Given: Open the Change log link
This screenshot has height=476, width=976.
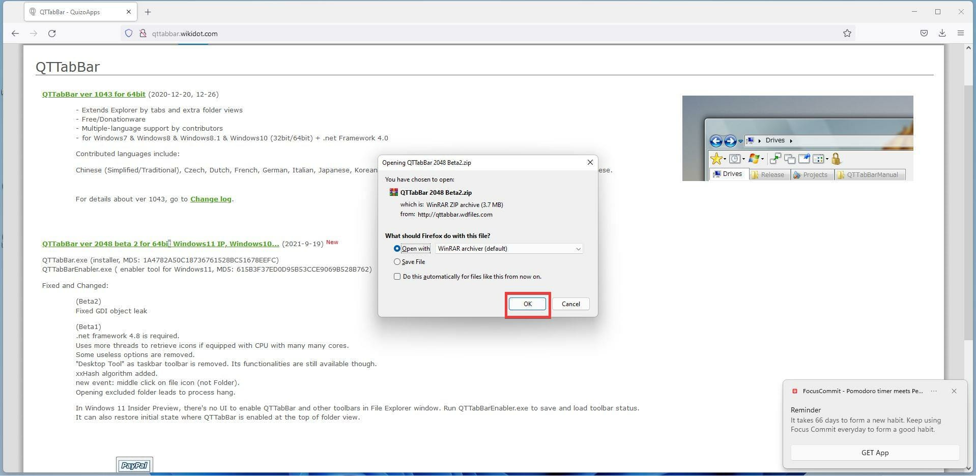Looking at the screenshot, I should (210, 199).
